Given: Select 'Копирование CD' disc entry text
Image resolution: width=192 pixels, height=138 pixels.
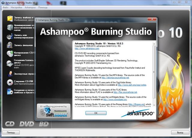Looking at the screenshot, I should 24,54.
